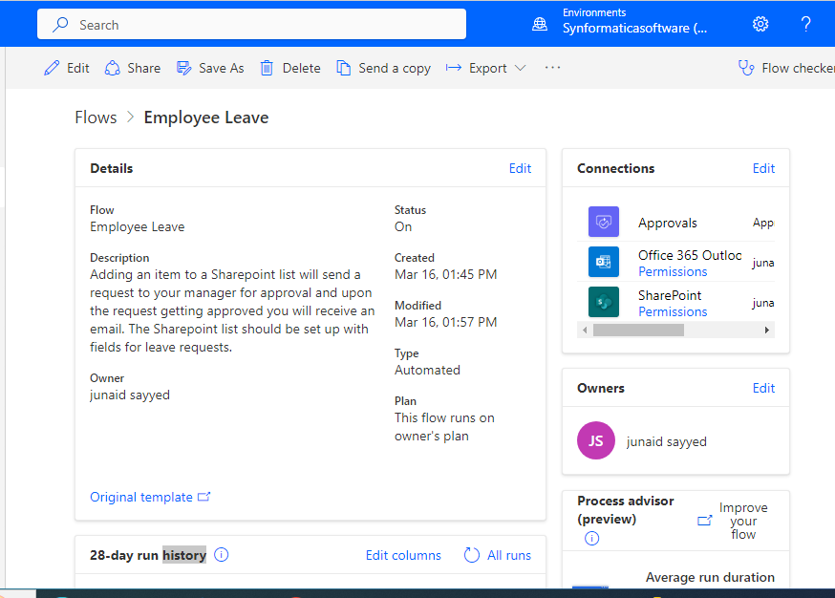
Task: Click the Search input field
Action: point(251,24)
